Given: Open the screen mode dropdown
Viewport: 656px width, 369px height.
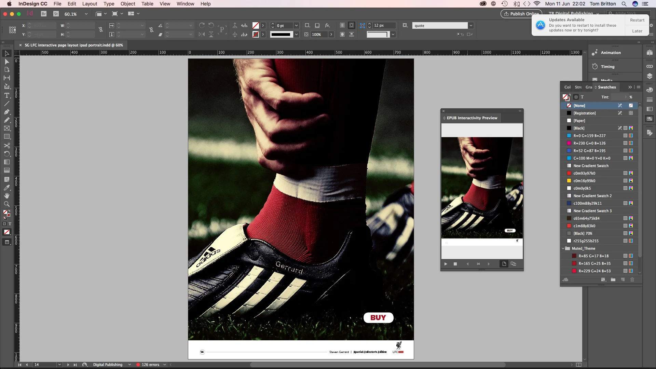Looking at the screenshot, I should [x=122, y=14].
